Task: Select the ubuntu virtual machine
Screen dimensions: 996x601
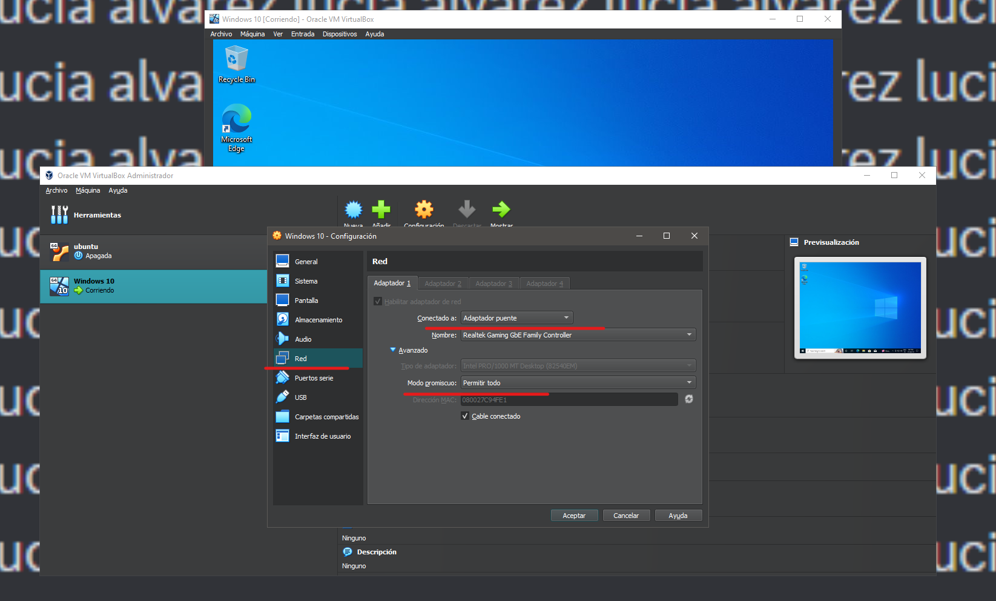Action: 86,251
